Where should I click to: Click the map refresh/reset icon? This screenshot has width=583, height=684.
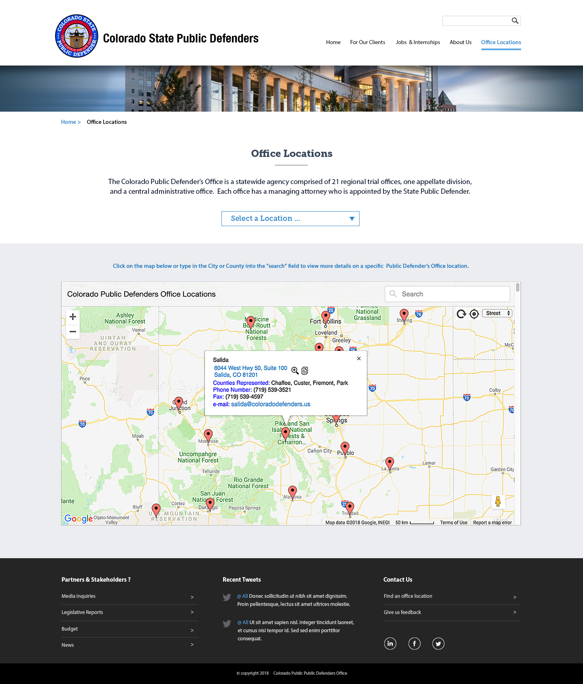pyautogui.click(x=462, y=313)
